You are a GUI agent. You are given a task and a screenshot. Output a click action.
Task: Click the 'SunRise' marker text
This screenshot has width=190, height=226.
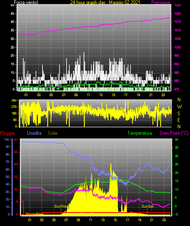(61, 206)
